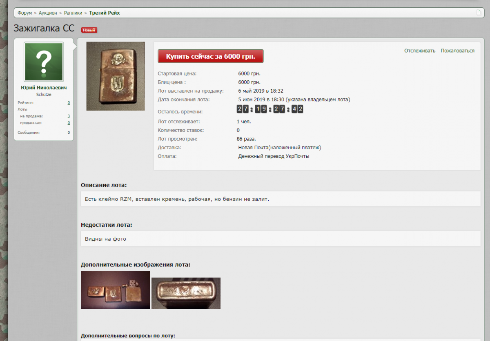Open seller's lots на продаже count
The width and height of the screenshot is (490, 341).
point(69,116)
